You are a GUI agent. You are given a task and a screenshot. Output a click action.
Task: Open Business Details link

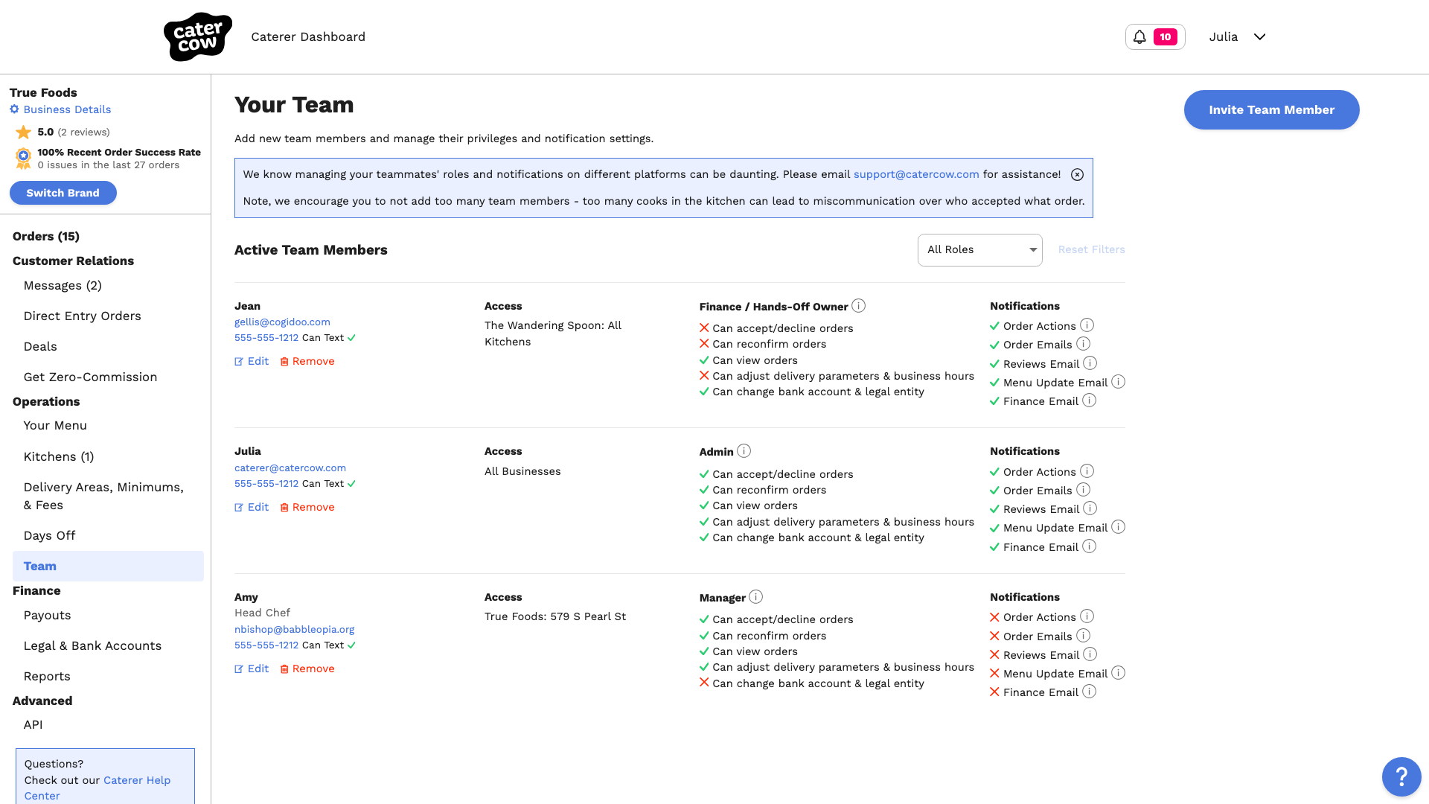tap(60, 109)
